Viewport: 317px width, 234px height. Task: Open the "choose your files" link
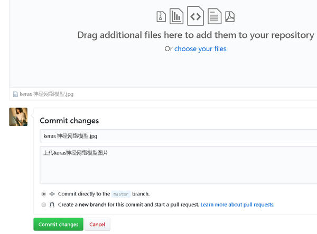(x=200, y=49)
